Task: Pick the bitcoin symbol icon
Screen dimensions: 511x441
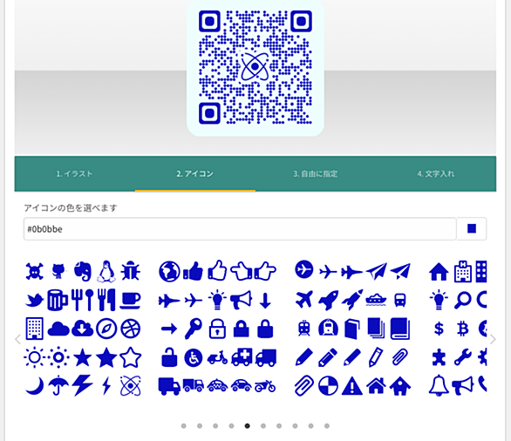Action: 463,329
